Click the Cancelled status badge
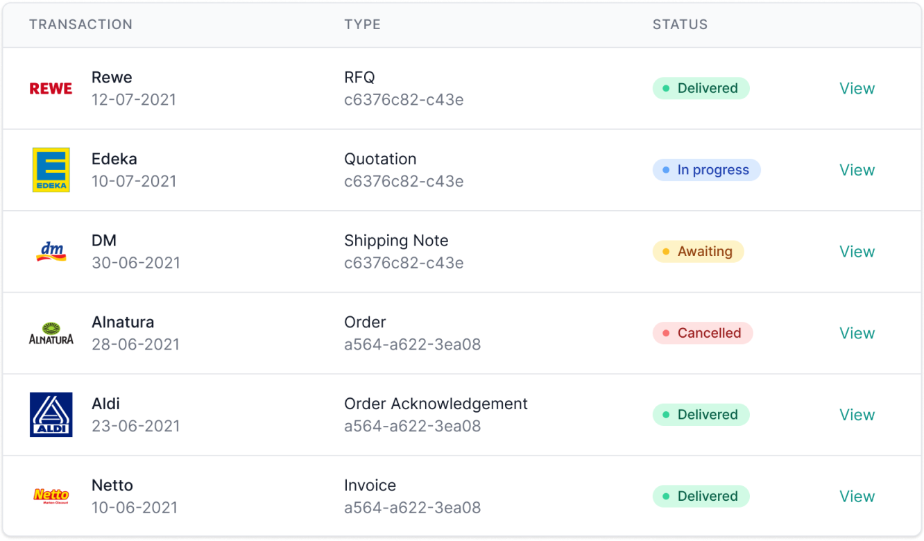Viewport: 924px width, 541px height. [x=702, y=334]
